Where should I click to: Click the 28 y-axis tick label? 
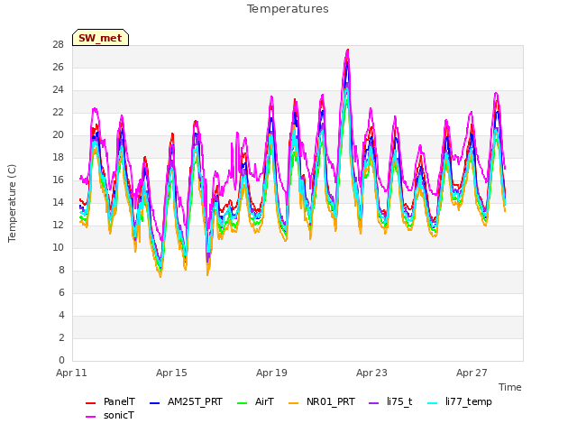point(58,45)
